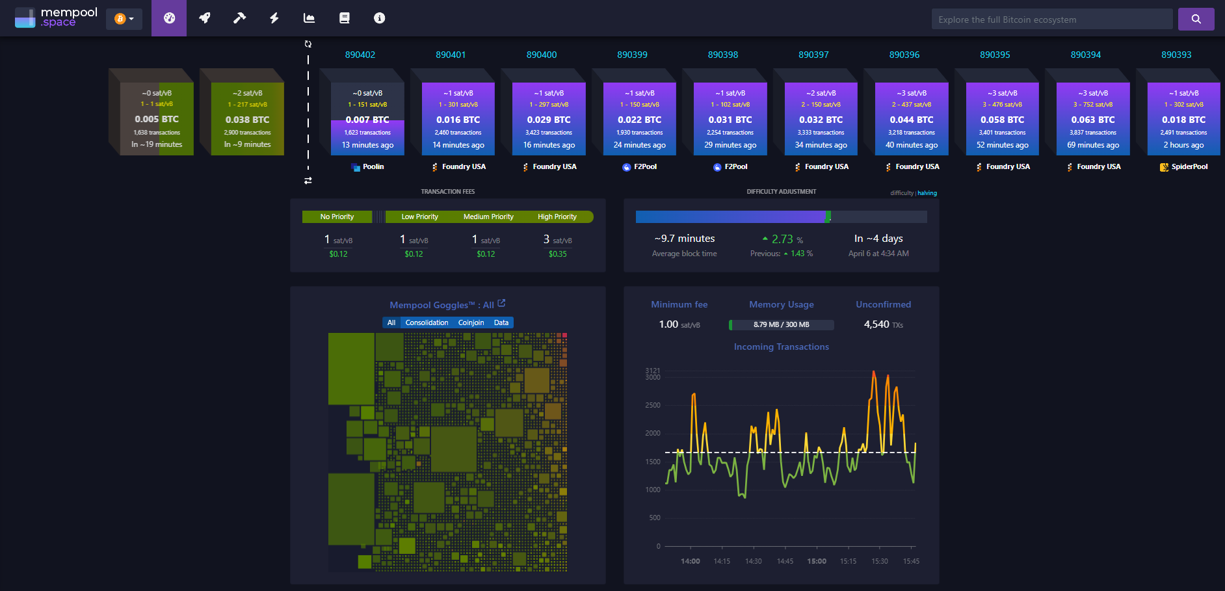This screenshot has width=1225, height=591.
Task: Open pending mempool block with 0.038 BTC
Action: 247,118
